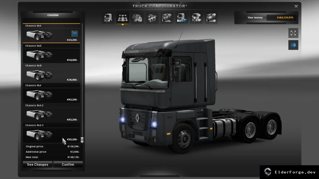The width and height of the screenshot is (319, 179).
Task: Open the truck cabin category icon
Action: click(108, 18)
